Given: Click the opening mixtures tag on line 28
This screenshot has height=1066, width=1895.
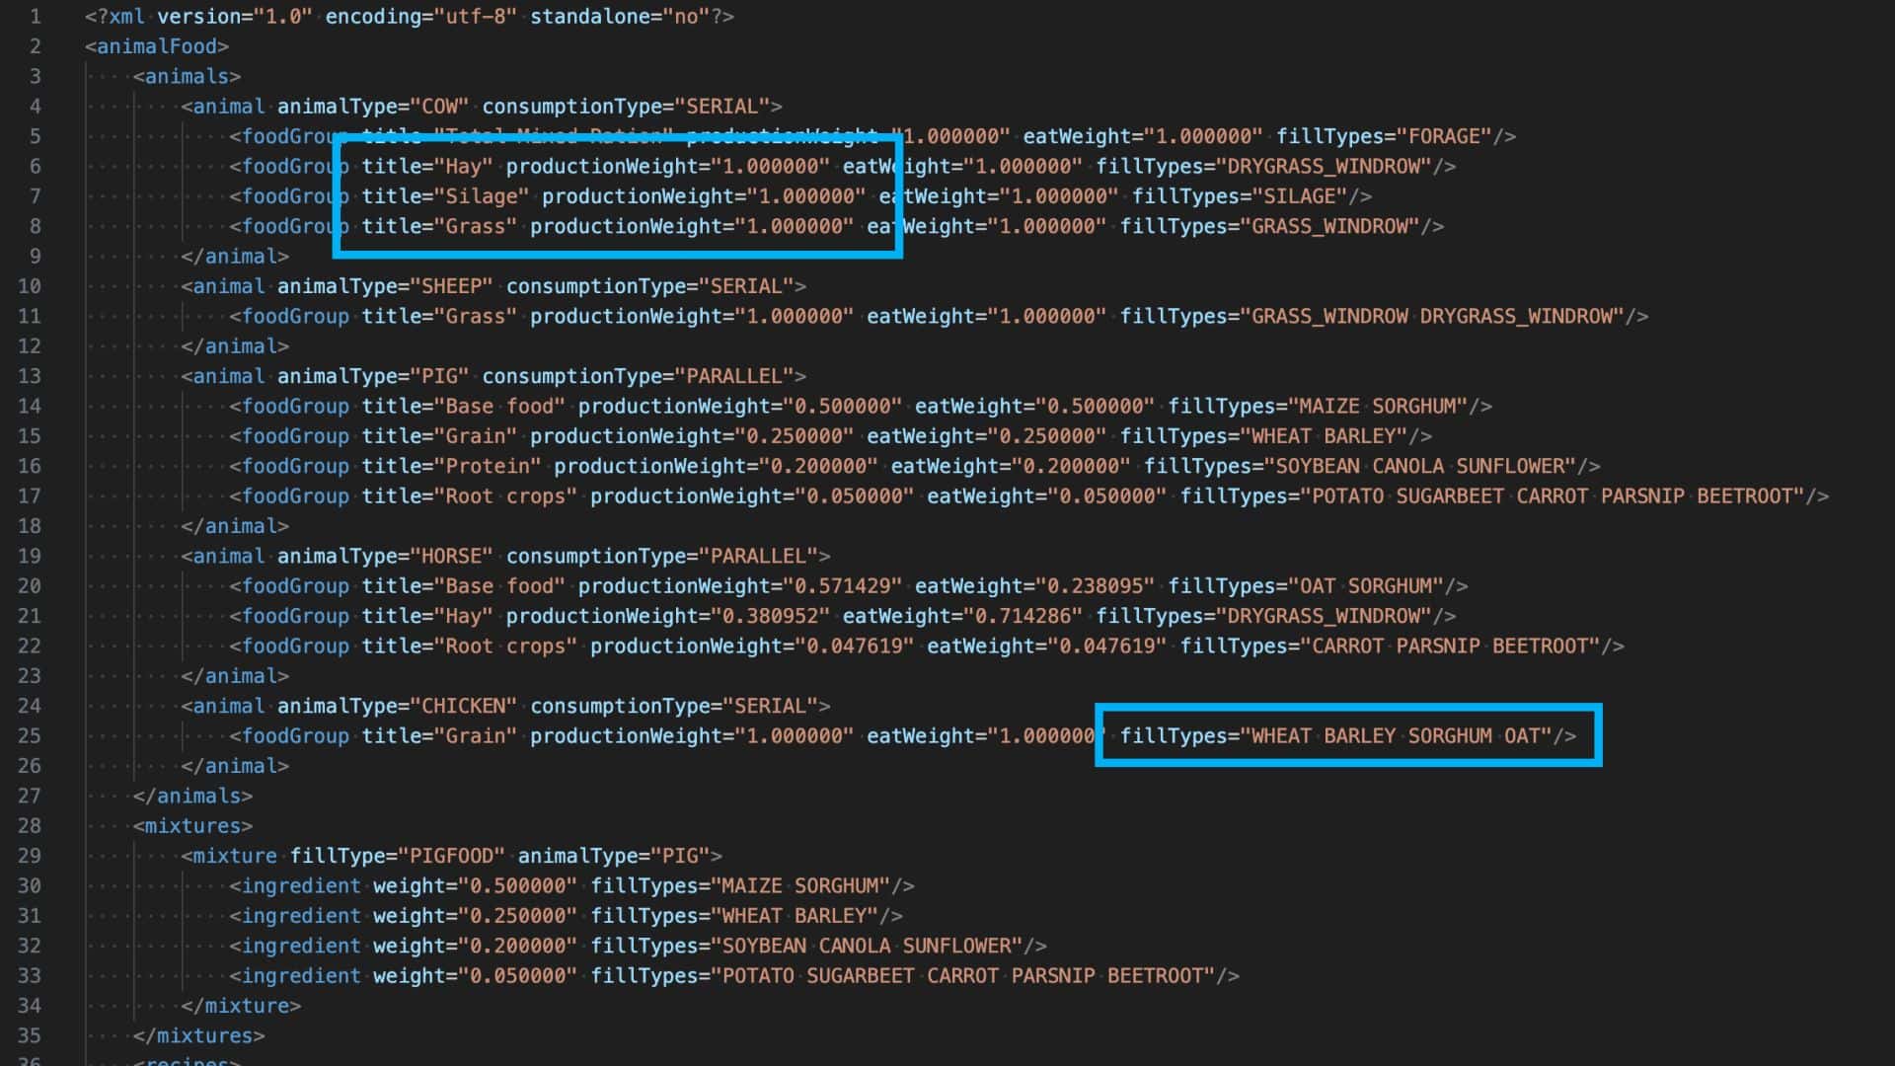Looking at the screenshot, I should coord(192,826).
